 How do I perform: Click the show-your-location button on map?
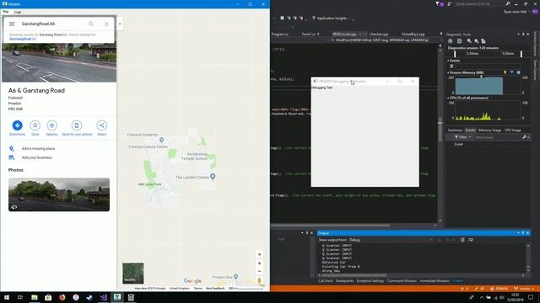coord(259,254)
